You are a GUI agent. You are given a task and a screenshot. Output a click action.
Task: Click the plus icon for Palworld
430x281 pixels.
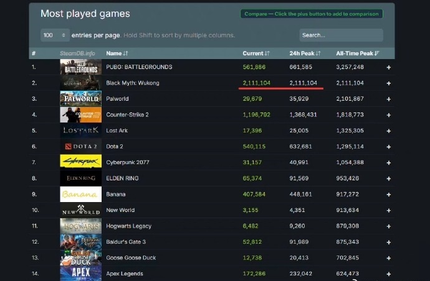coord(389,99)
